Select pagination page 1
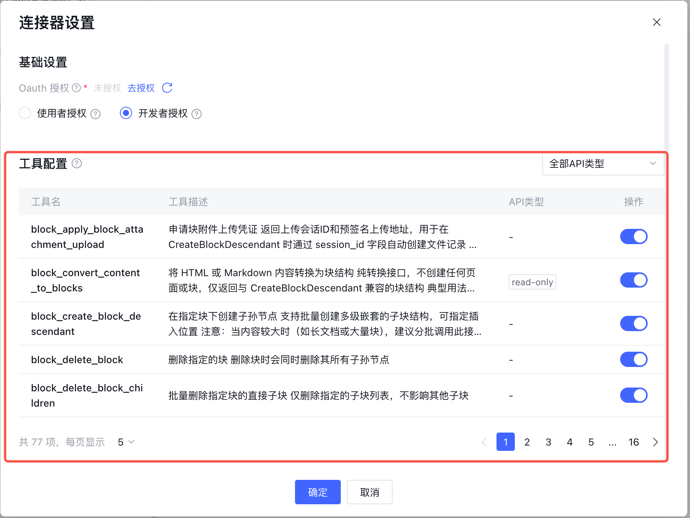 point(505,442)
